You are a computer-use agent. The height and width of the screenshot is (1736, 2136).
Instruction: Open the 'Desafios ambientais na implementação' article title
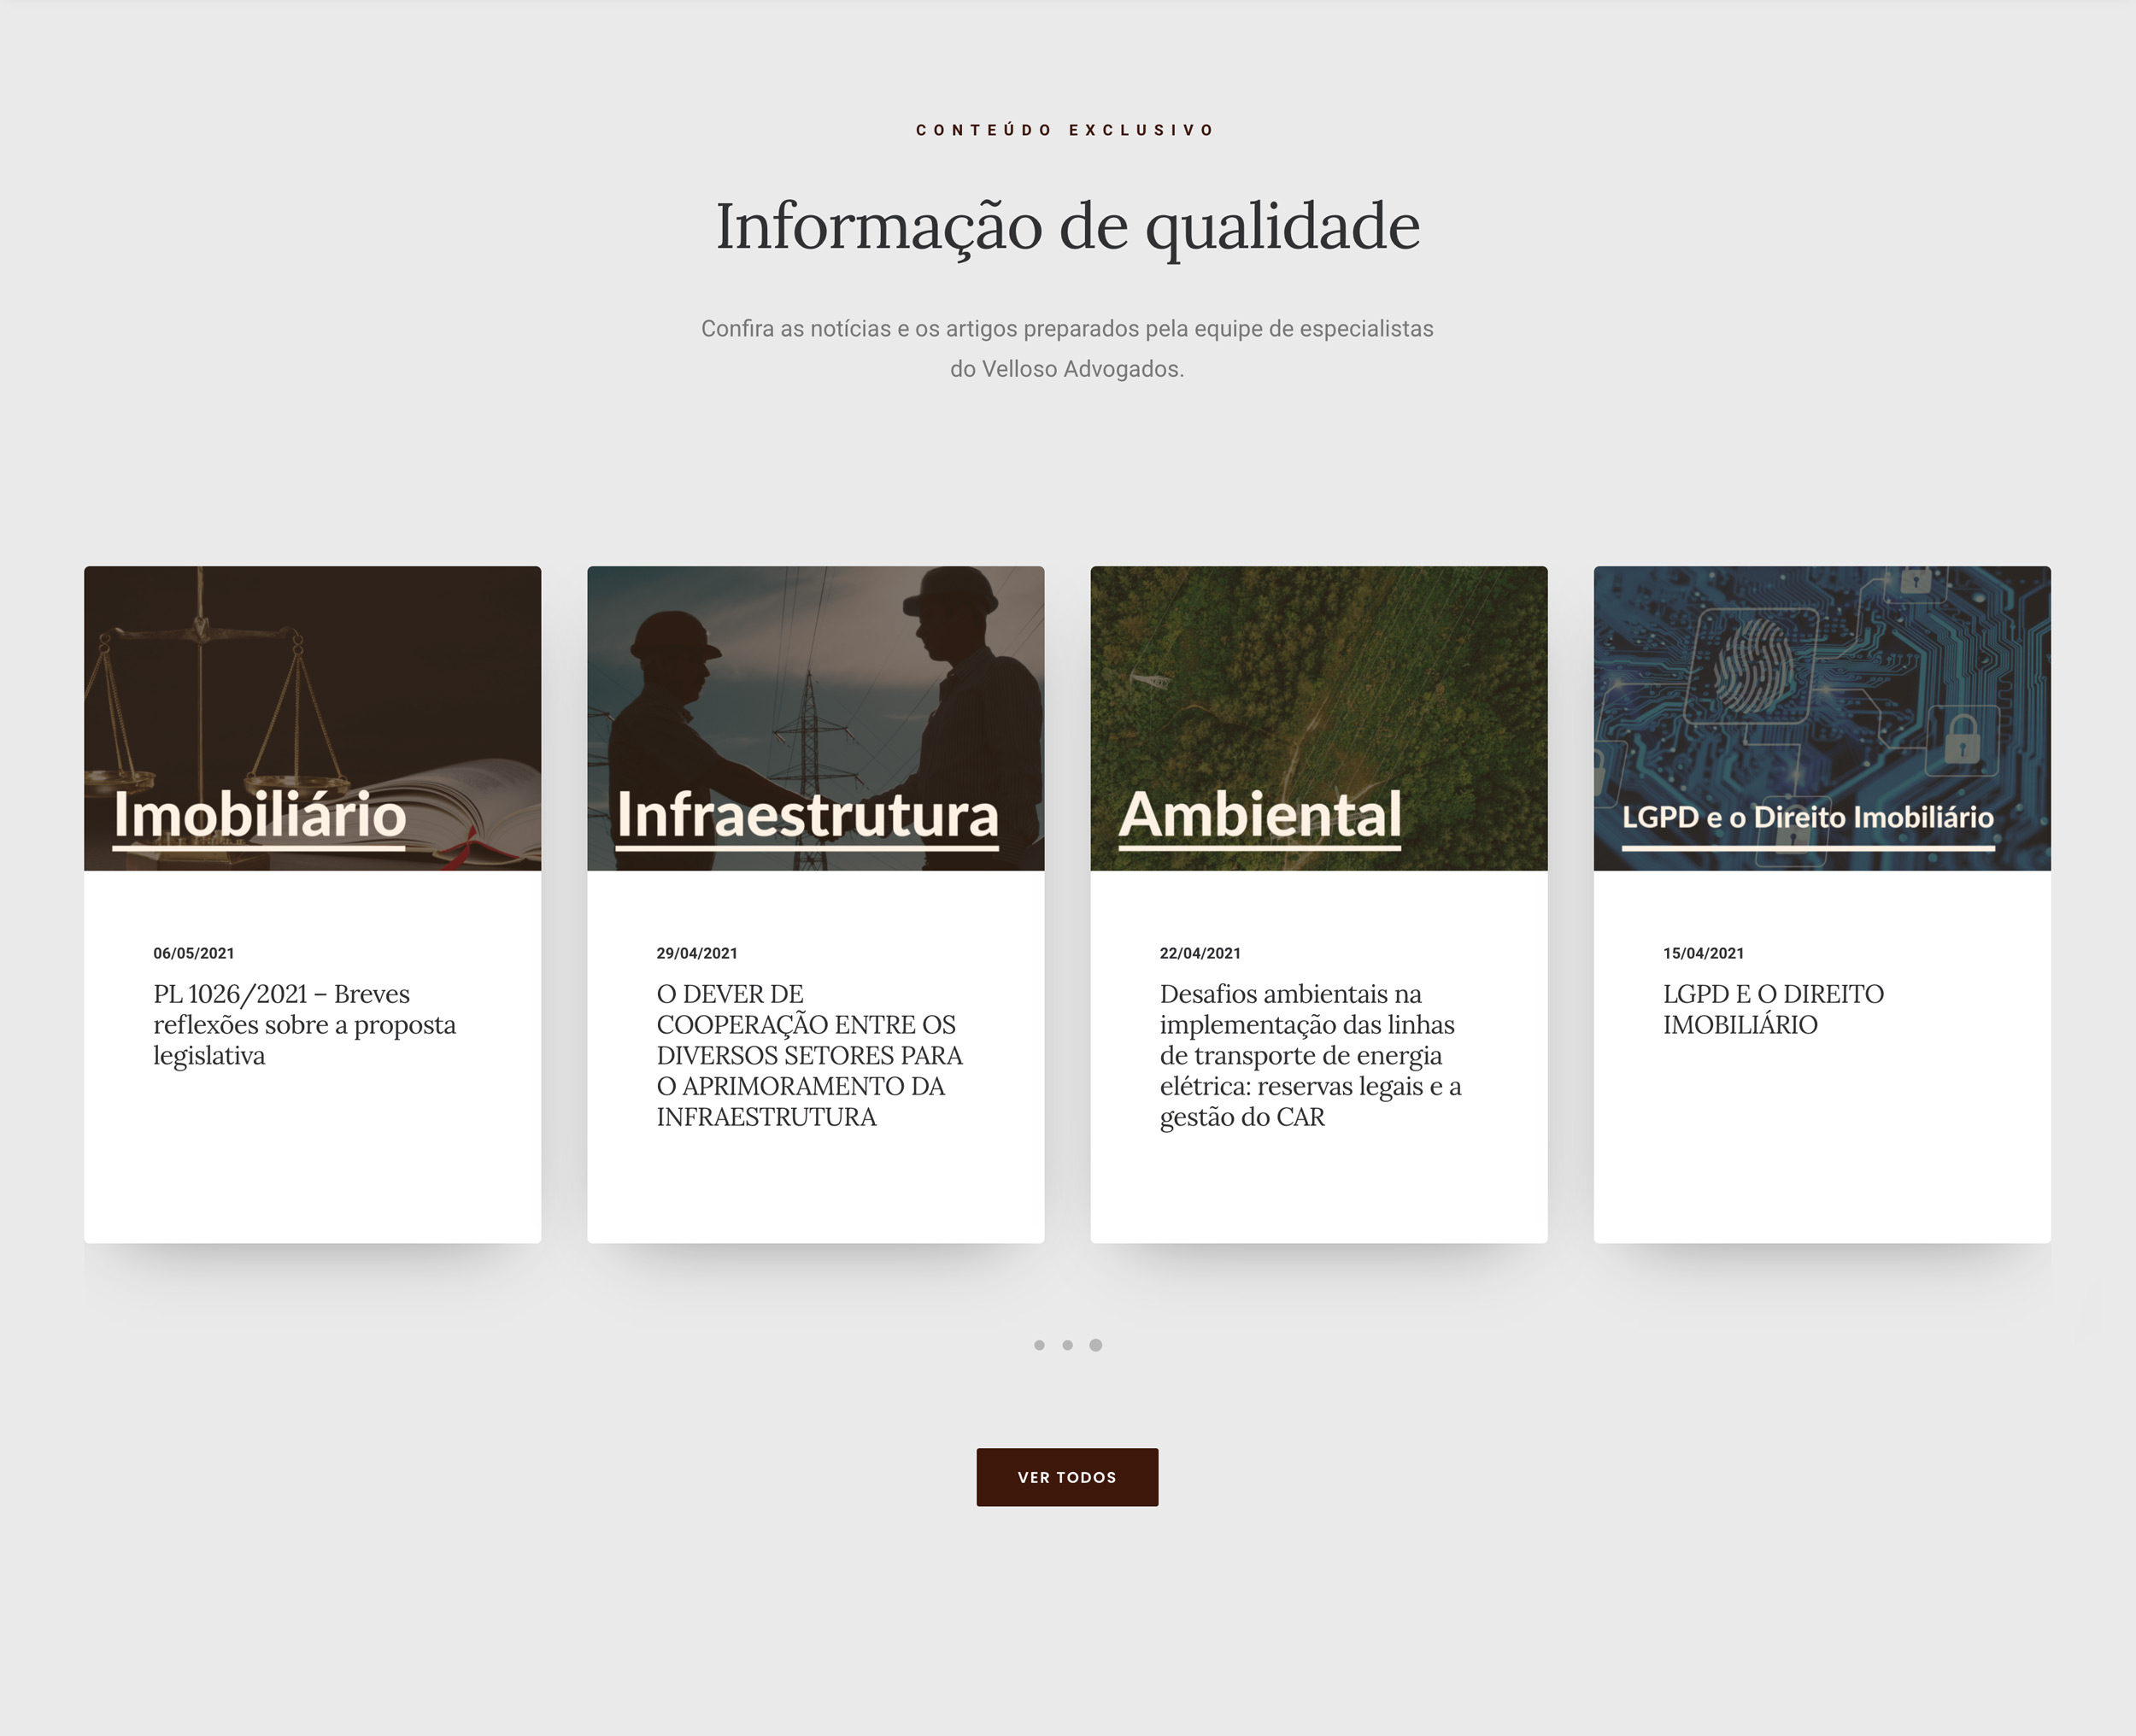pos(1310,1055)
